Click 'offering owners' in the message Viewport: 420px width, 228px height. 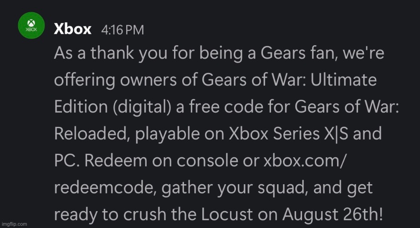(x=107, y=81)
